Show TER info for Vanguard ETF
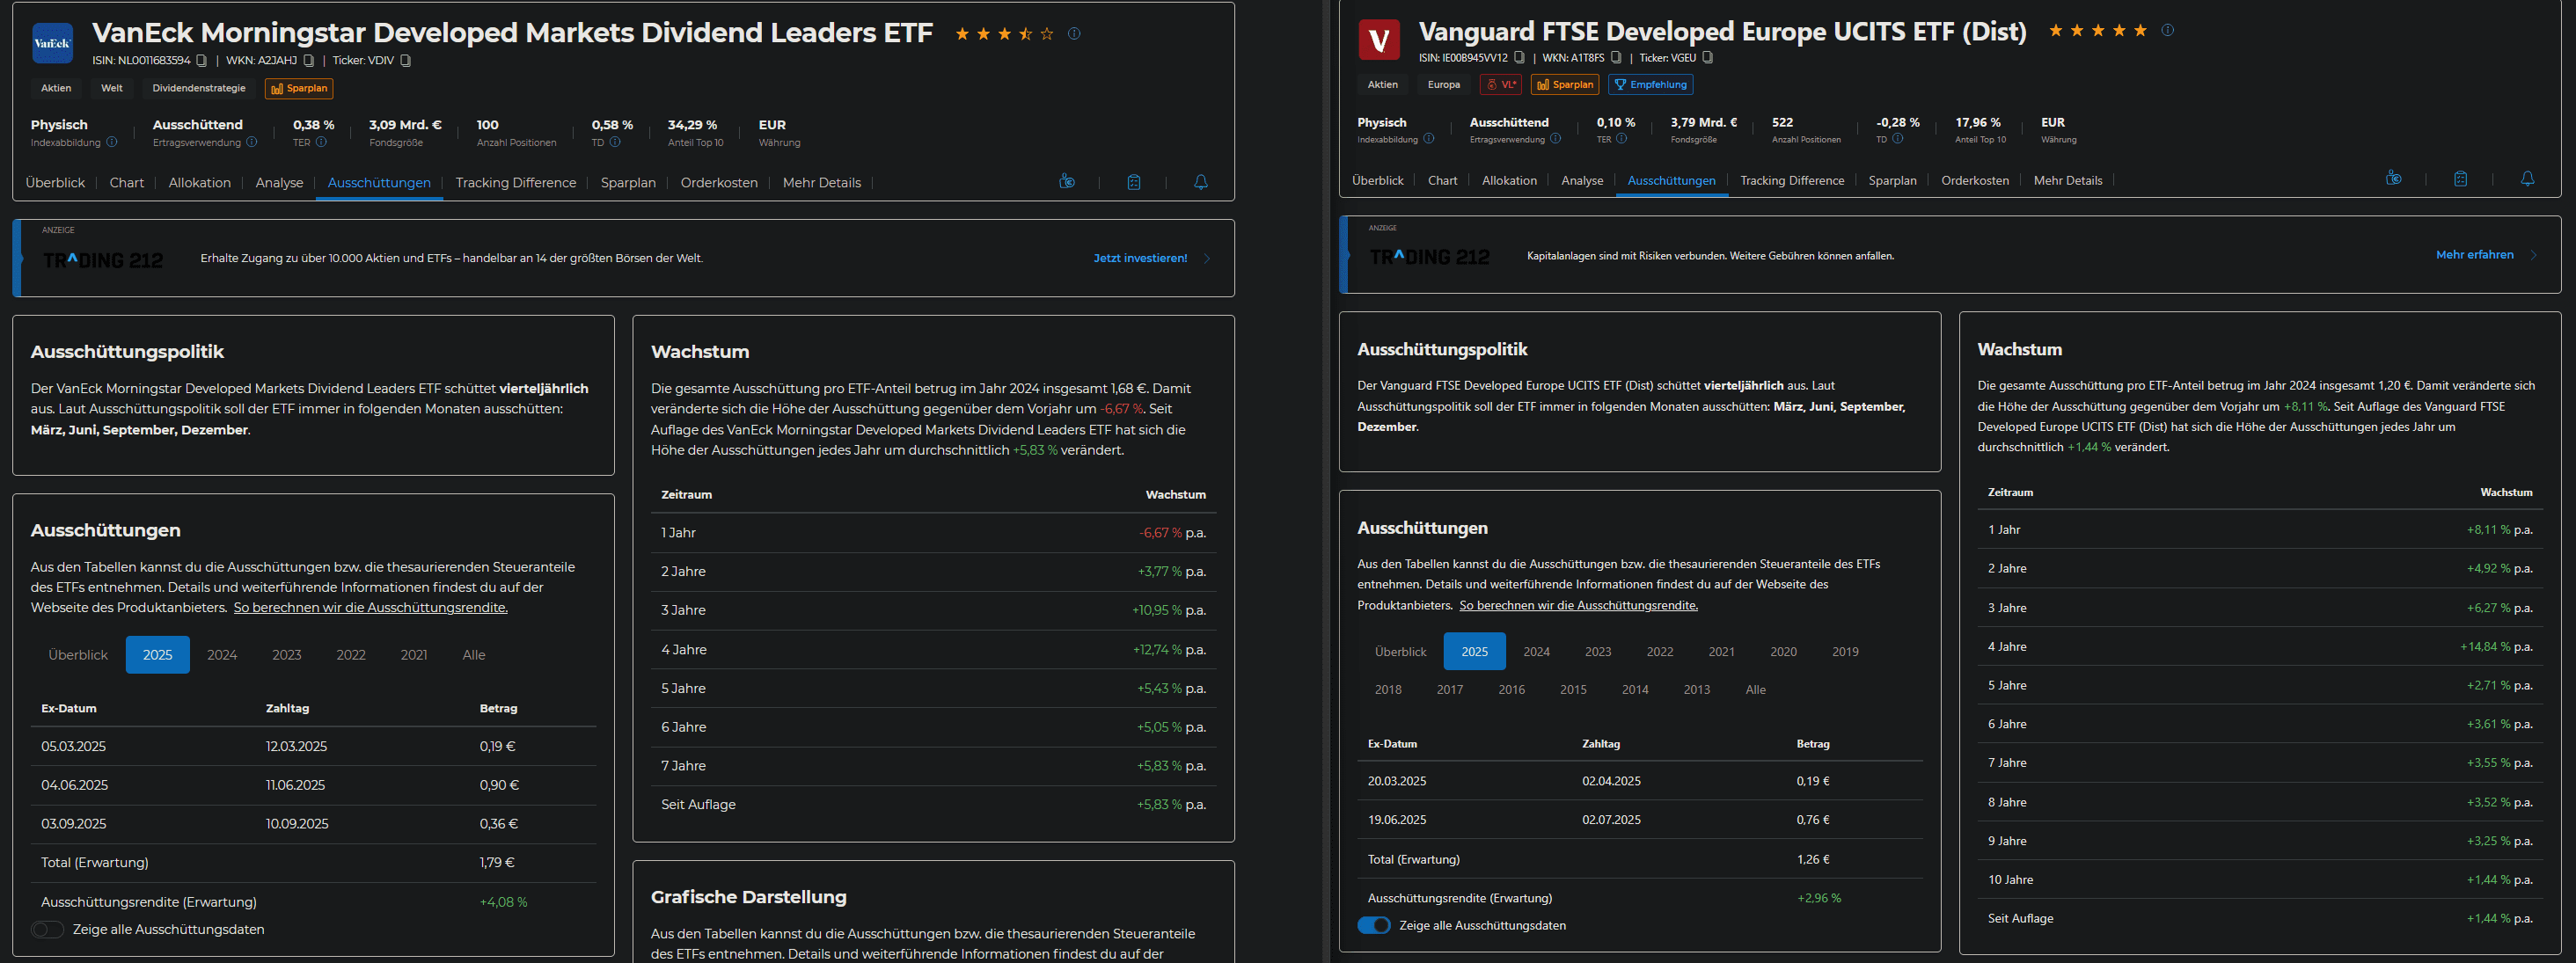 tap(1622, 140)
